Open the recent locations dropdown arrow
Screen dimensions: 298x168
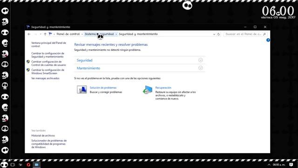41,34
